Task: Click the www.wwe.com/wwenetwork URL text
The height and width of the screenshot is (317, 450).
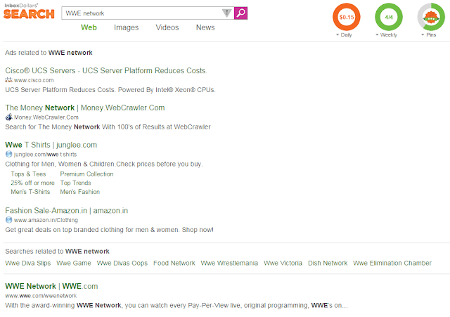Action: click(x=41, y=296)
